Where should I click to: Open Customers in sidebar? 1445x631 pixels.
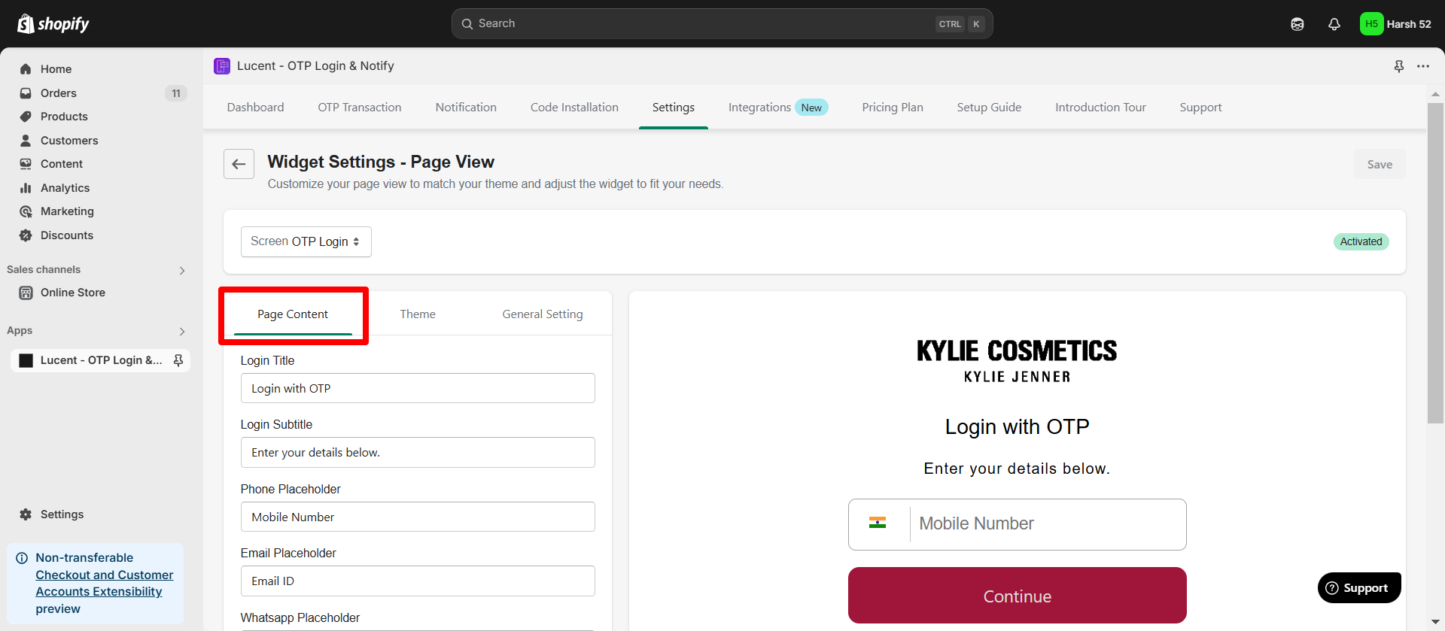click(x=69, y=141)
